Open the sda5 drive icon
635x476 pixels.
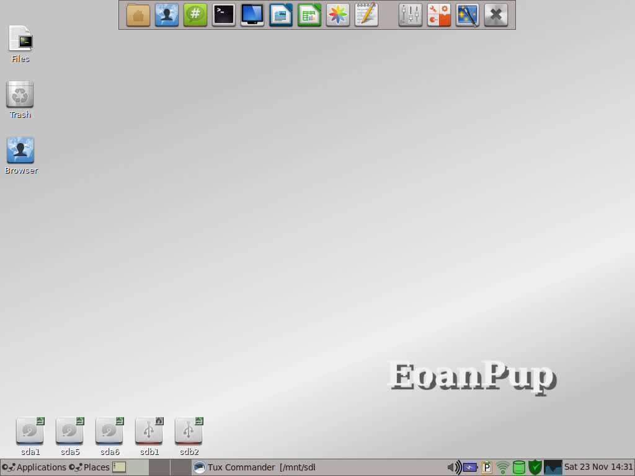[69, 436]
